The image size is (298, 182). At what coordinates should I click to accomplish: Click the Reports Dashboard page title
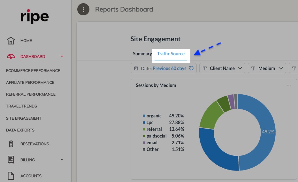coord(124,9)
